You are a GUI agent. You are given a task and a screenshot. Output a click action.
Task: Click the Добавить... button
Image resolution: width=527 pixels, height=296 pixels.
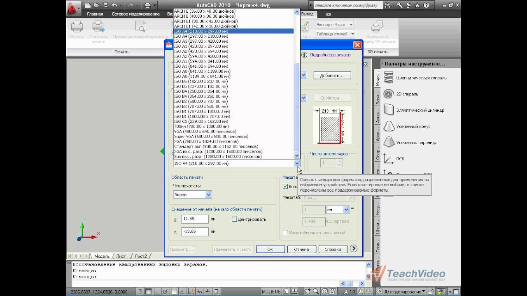click(332, 76)
